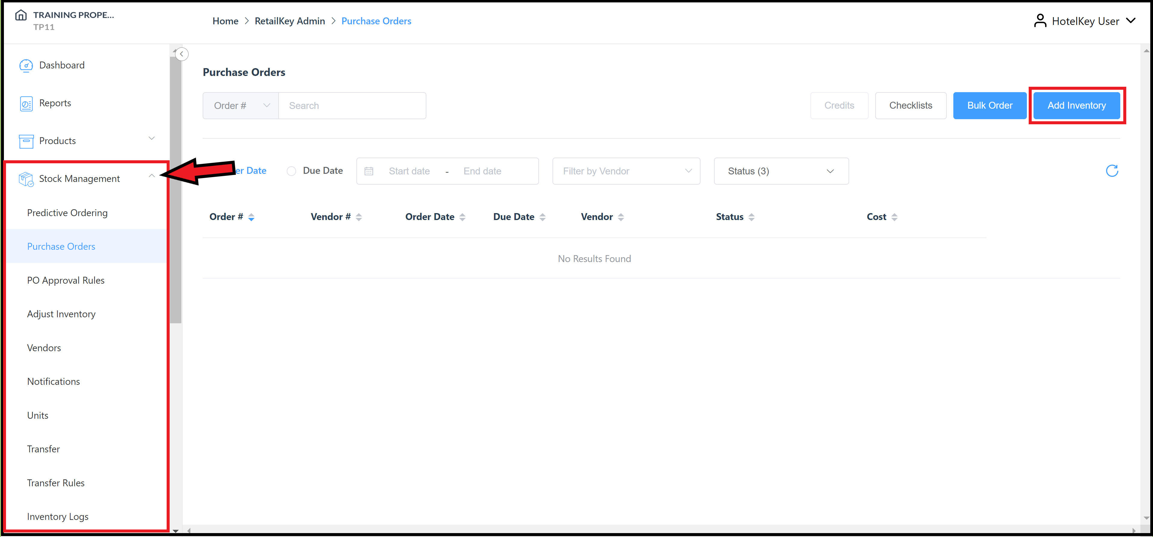Open the Filter by Vendor dropdown
The height and width of the screenshot is (537, 1153).
coord(626,171)
